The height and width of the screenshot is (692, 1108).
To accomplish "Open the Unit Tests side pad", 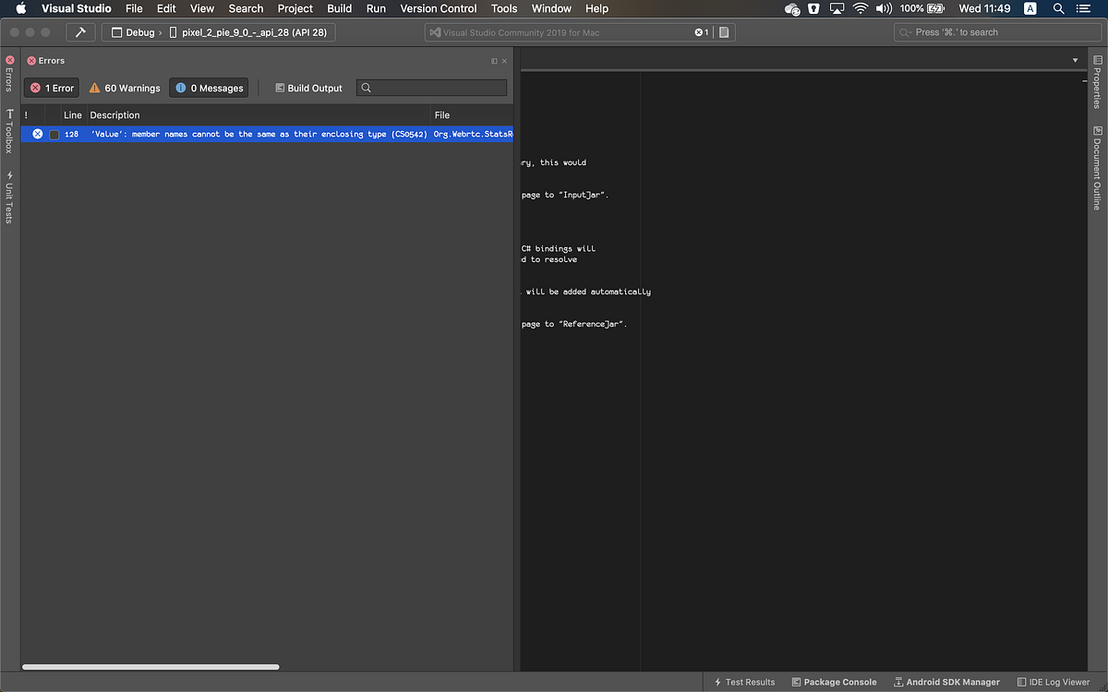I will pyautogui.click(x=9, y=197).
